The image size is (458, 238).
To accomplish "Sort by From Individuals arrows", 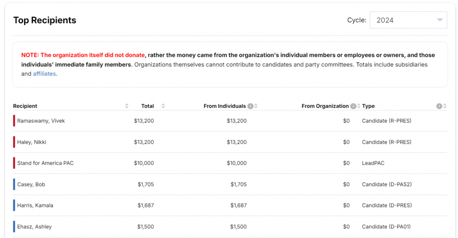I will [x=256, y=106].
